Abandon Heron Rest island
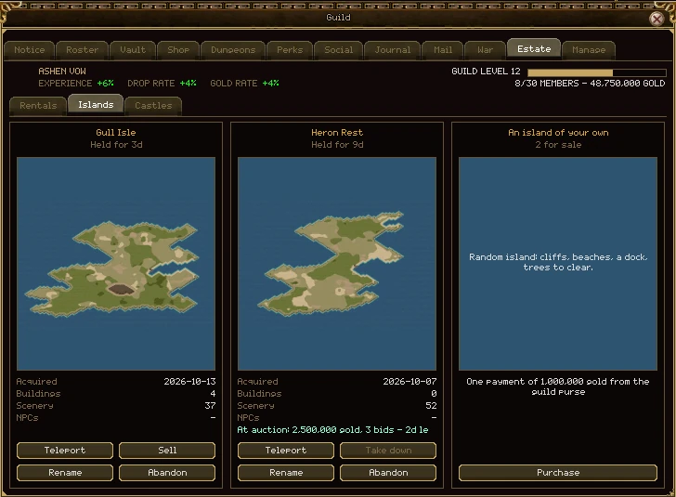This screenshot has width=676, height=497. click(x=388, y=473)
